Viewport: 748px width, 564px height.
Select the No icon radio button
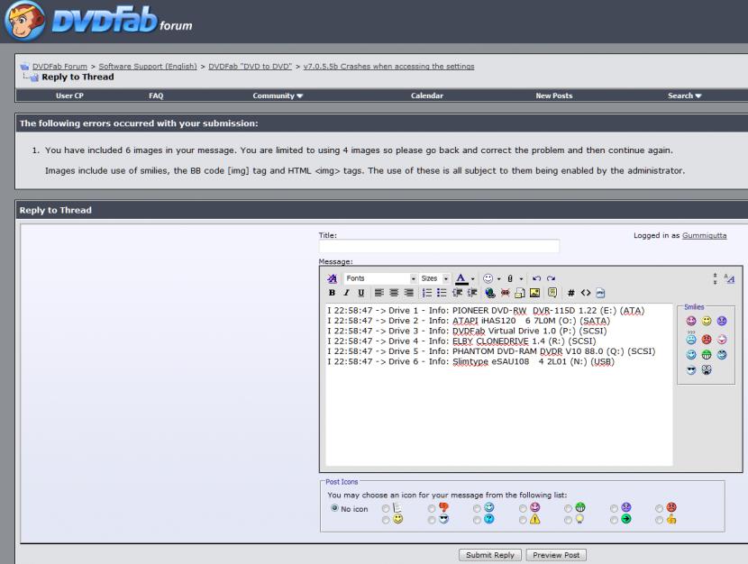point(335,508)
